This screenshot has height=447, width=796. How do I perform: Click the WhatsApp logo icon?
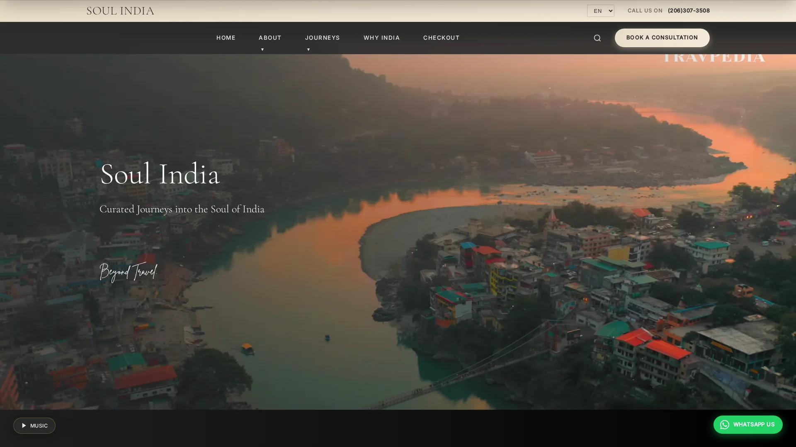(x=724, y=425)
